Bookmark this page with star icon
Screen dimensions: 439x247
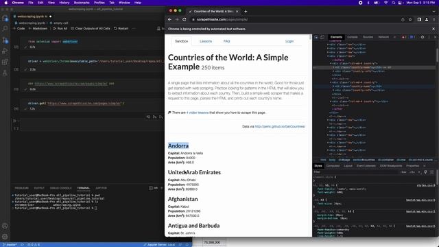pos(410,20)
